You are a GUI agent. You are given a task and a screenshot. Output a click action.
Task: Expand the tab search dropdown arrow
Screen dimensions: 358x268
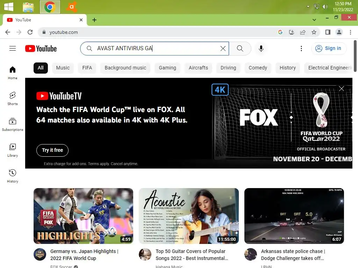314,20
